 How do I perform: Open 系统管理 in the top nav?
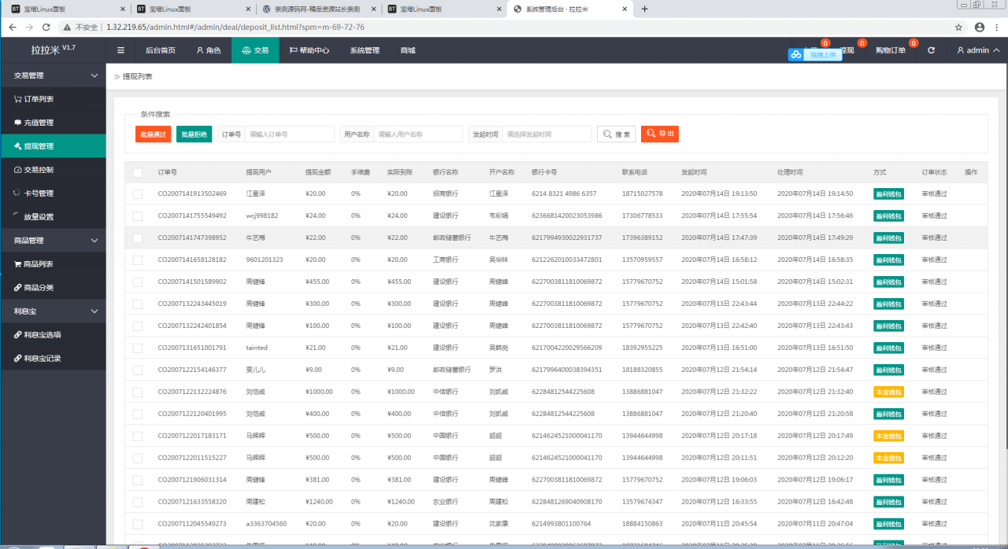365,50
